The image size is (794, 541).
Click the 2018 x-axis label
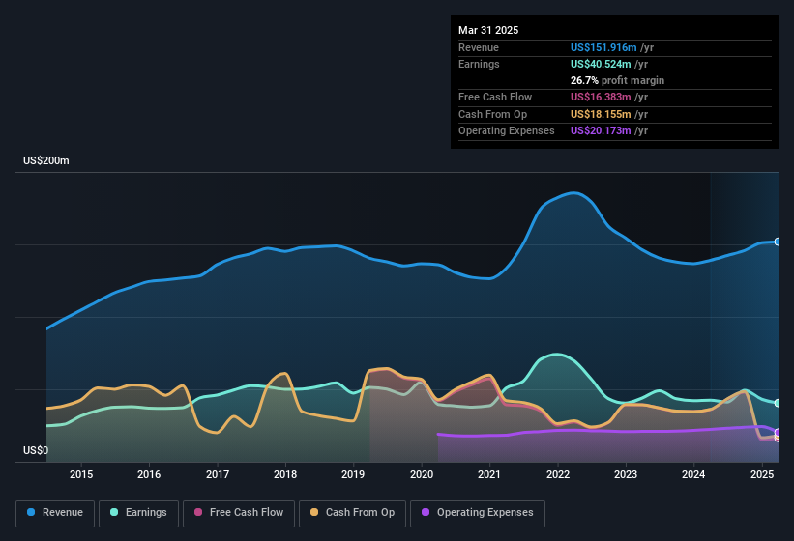pyautogui.click(x=285, y=474)
